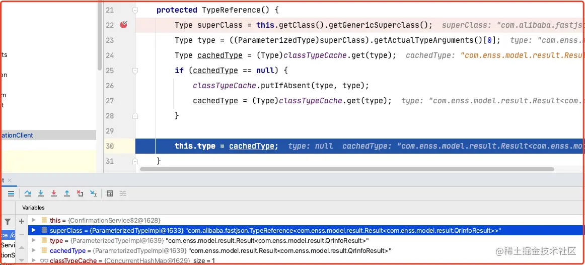The image size is (585, 265).
Task: Click 'classTypeCache' on line 24
Action: point(315,55)
